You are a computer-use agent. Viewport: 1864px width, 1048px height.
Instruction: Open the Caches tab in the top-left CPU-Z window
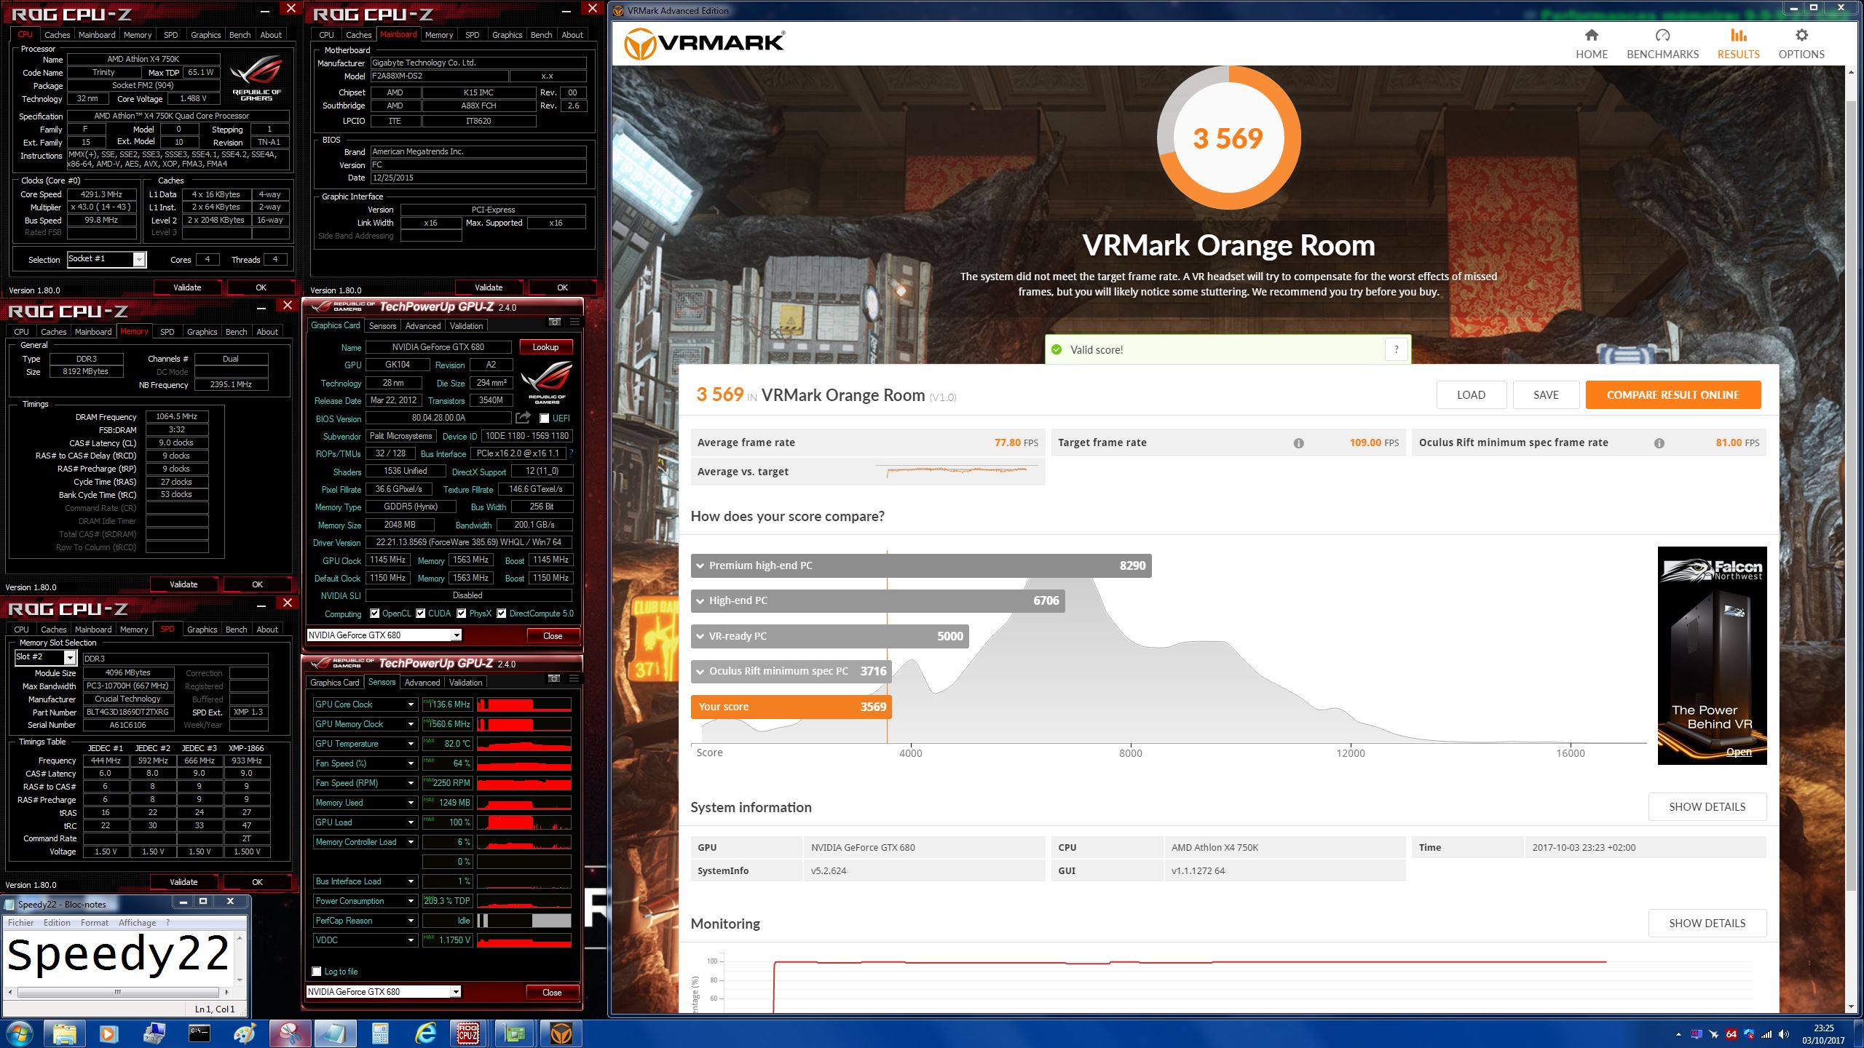(x=57, y=35)
